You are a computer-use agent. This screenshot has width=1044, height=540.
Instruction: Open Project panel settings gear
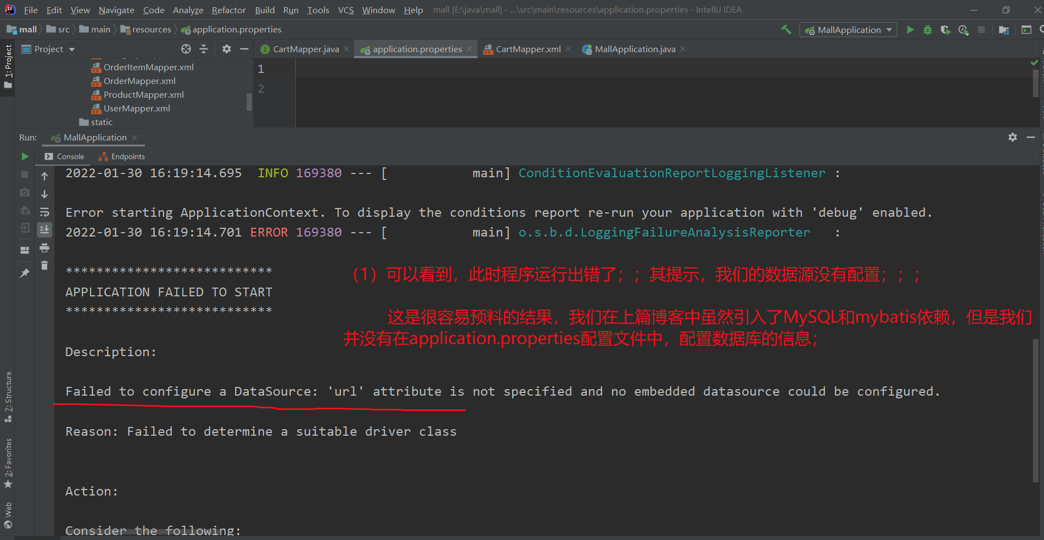coord(227,49)
